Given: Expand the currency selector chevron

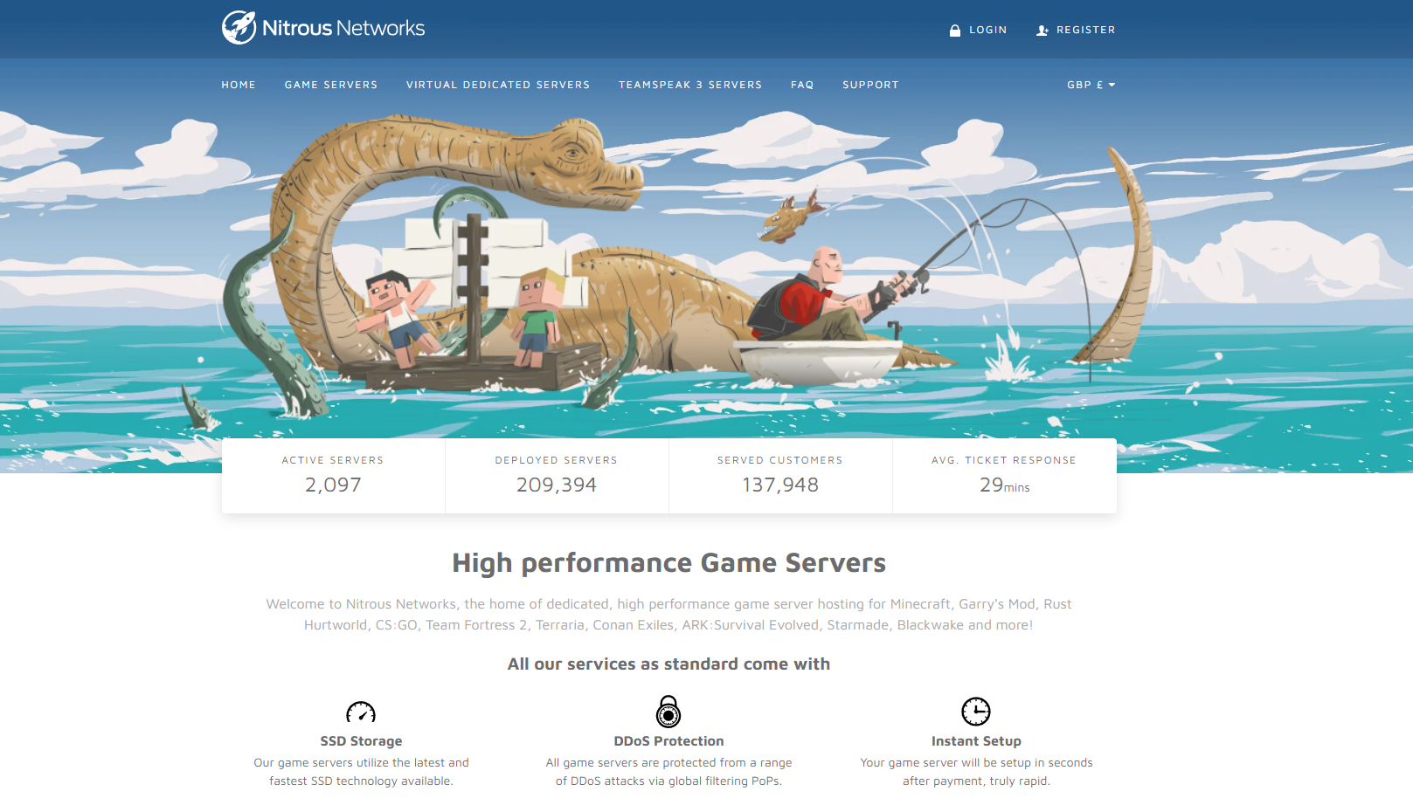Looking at the screenshot, I should click(x=1111, y=85).
